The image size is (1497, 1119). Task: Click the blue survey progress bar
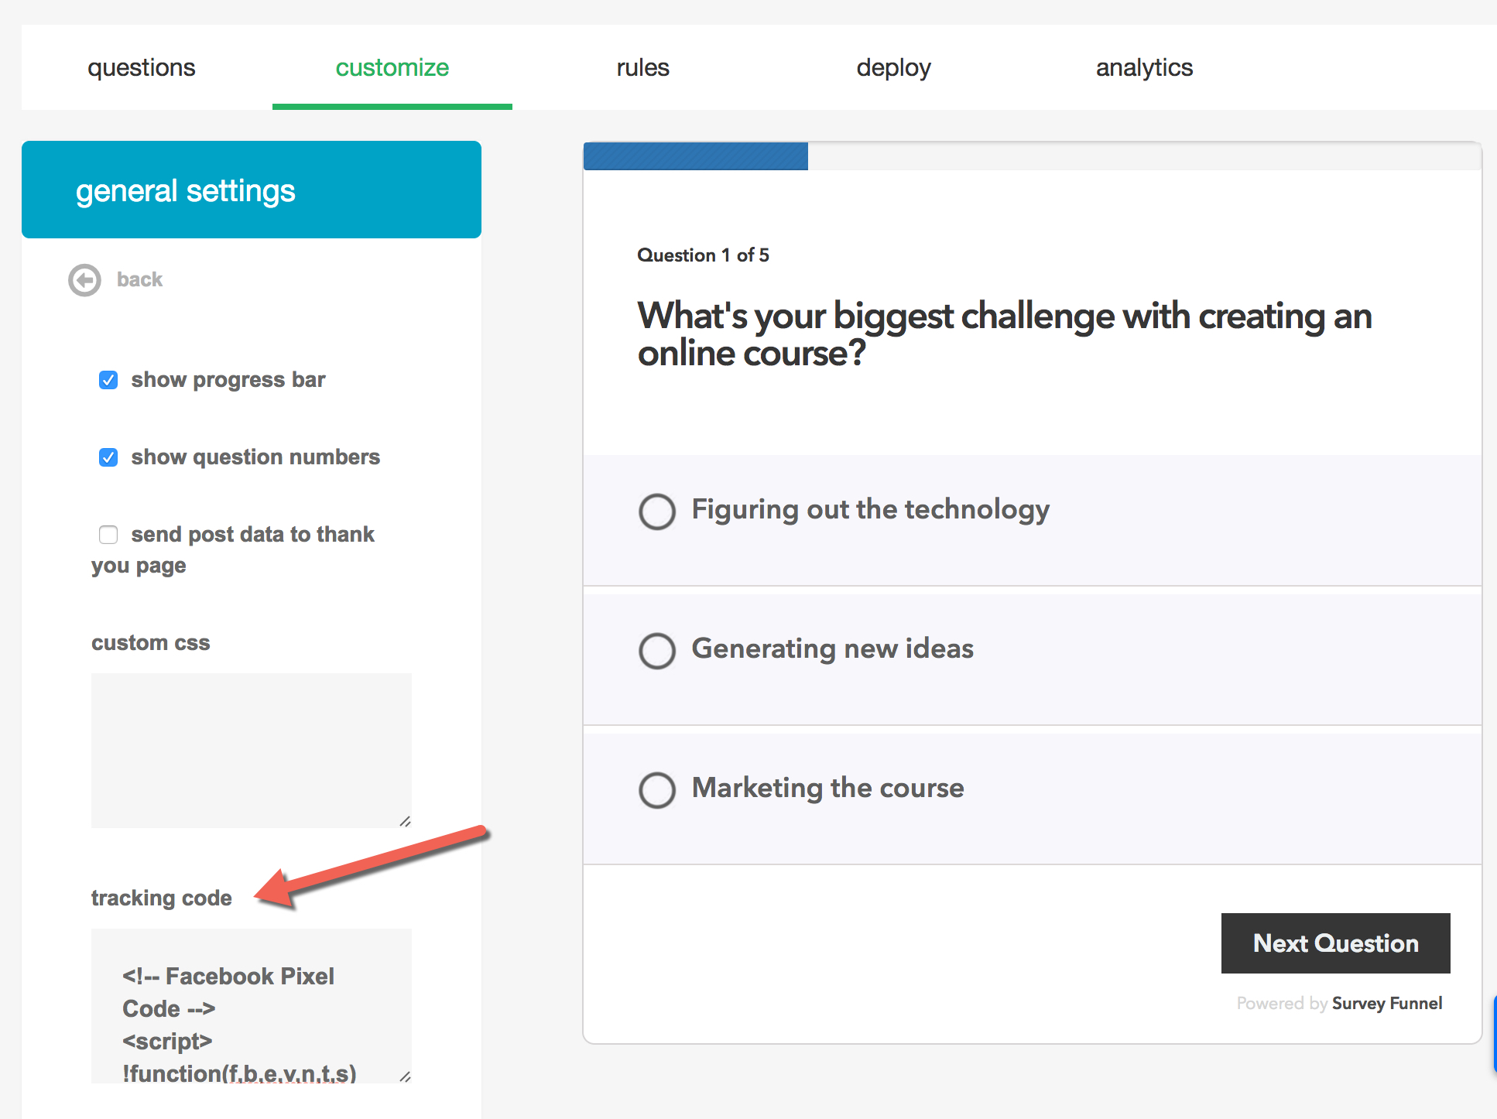[x=695, y=156]
